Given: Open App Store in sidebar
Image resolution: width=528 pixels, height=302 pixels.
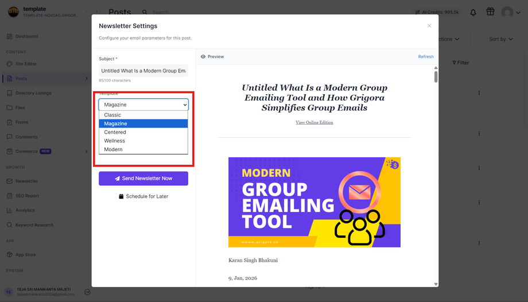Looking at the screenshot, I should pos(26,255).
